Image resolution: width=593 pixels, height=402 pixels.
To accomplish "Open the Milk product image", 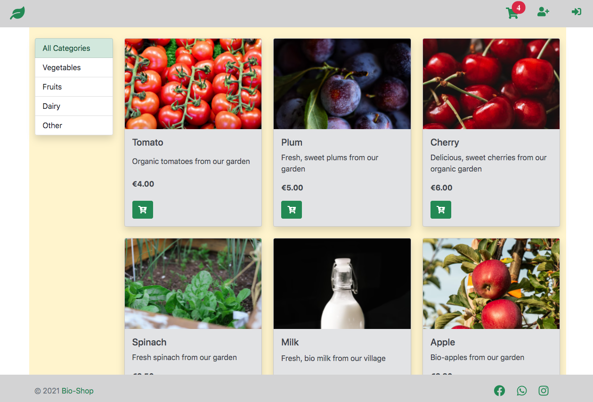I will click(x=341, y=283).
